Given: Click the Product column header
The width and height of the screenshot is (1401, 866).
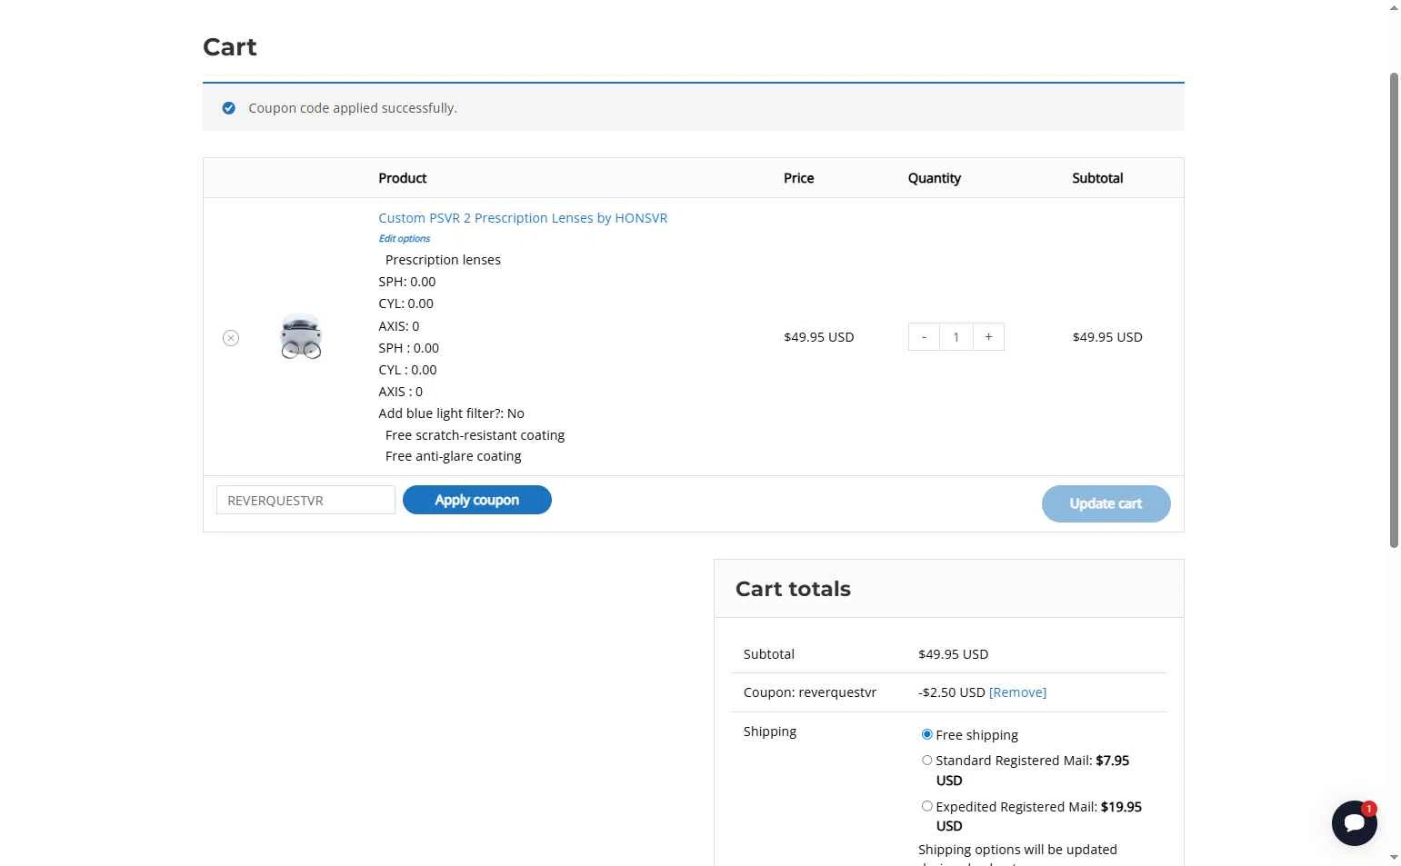Looking at the screenshot, I should [x=403, y=178].
